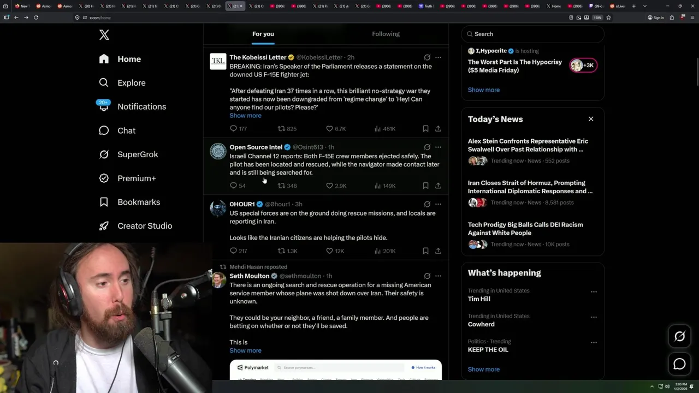Open SuperGrok in the sidebar
The image size is (699, 393).
click(128, 154)
